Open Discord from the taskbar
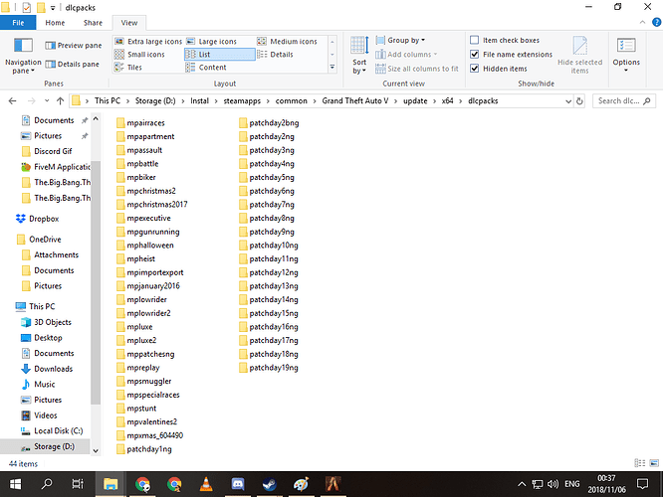The width and height of the screenshot is (663, 497). click(238, 484)
